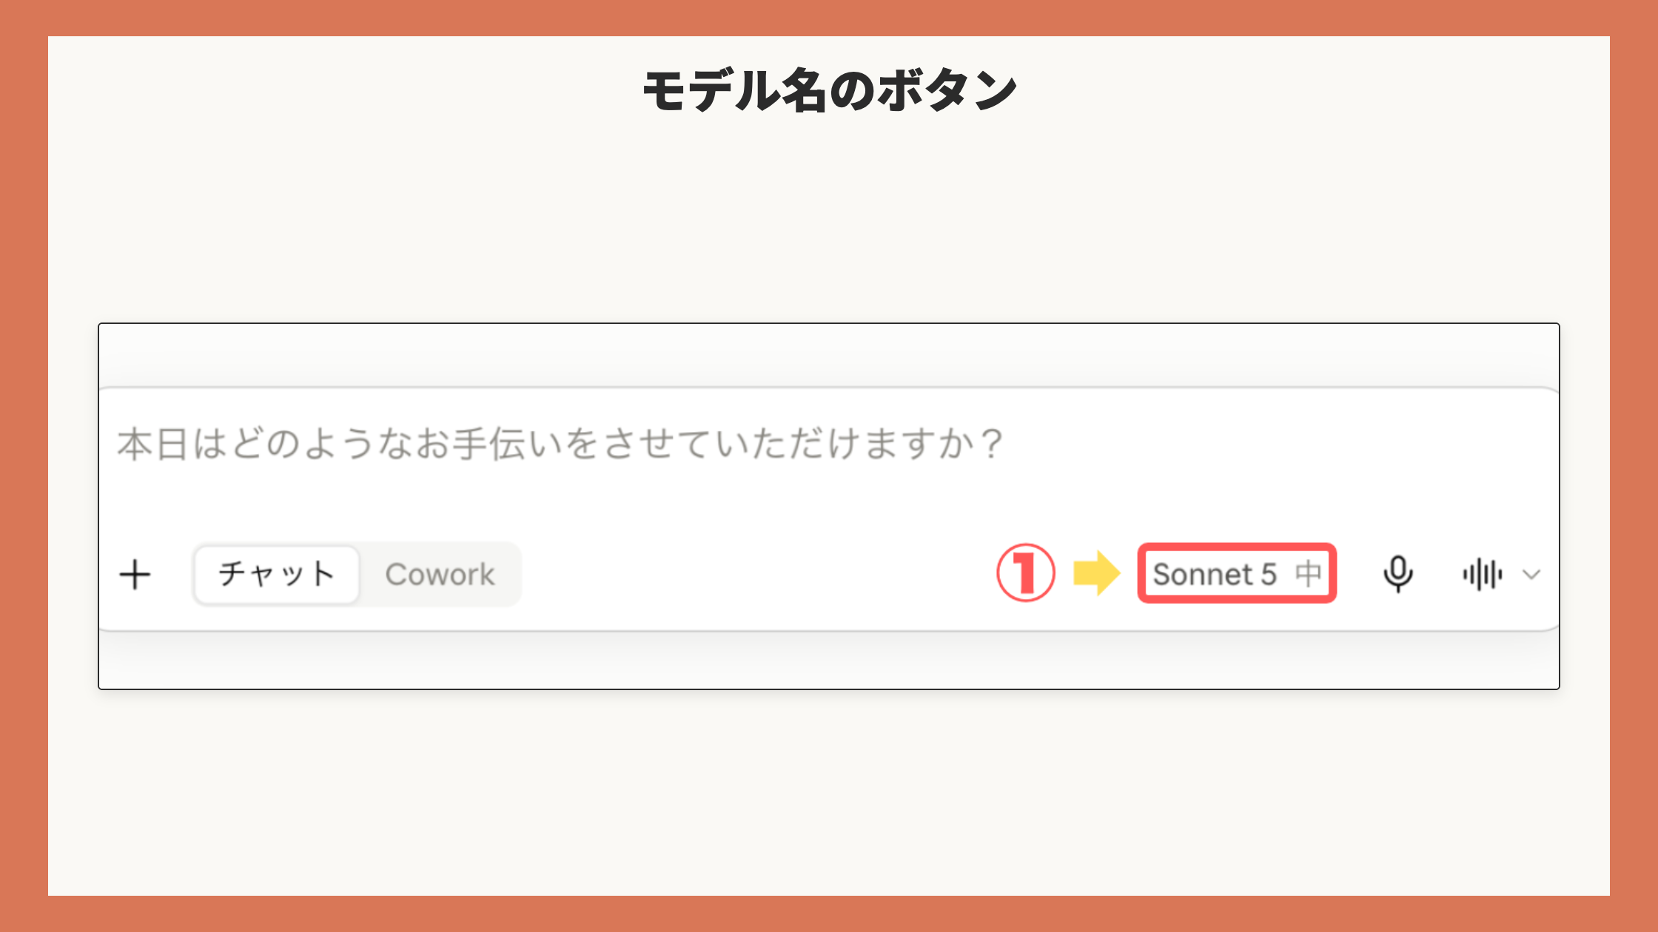This screenshot has height=932, width=1658.
Task: Activate the microphone dictation icon
Action: (x=1398, y=574)
